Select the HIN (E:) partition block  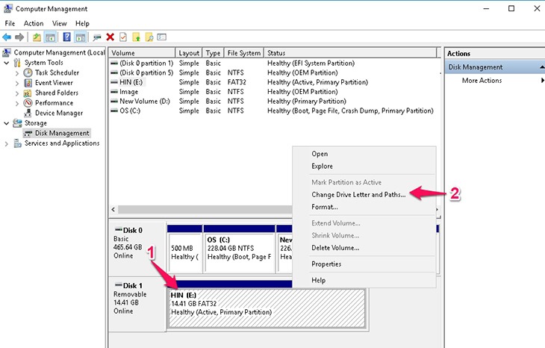point(267,308)
